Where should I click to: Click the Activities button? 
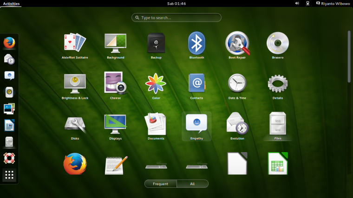(11, 4)
